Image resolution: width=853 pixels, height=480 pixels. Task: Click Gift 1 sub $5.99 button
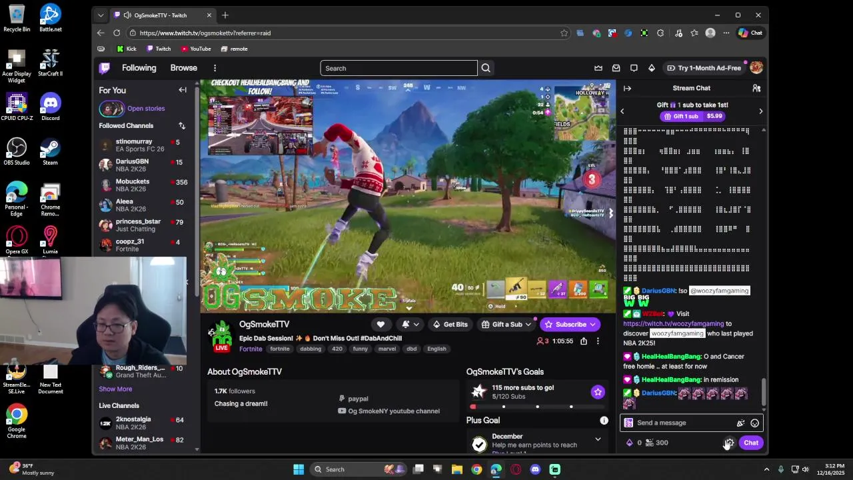tap(692, 116)
